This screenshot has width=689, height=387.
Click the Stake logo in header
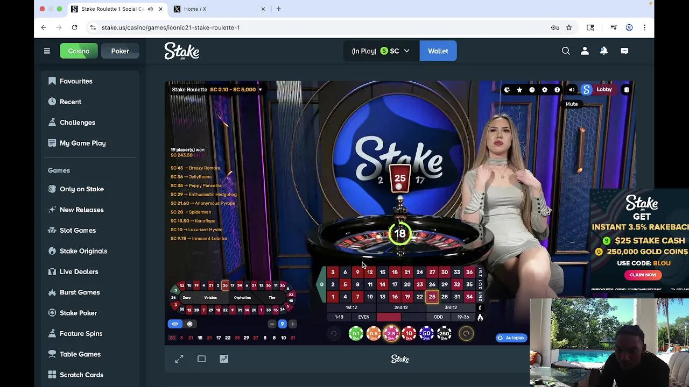[x=182, y=51]
